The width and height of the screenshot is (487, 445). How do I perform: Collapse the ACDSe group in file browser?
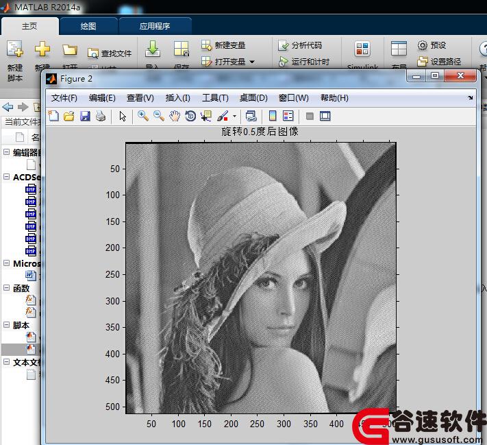(x=6, y=177)
